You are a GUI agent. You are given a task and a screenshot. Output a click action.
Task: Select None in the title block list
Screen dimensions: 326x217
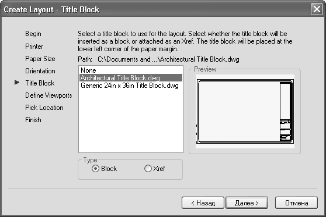pos(131,70)
